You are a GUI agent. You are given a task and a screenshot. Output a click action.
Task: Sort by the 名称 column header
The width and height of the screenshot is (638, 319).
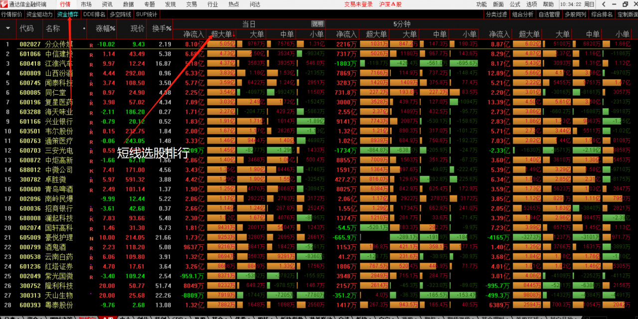pyautogui.click(x=53, y=29)
